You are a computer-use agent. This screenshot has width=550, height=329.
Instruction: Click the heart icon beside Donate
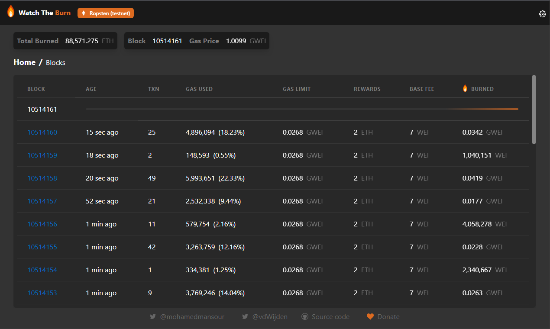point(370,316)
